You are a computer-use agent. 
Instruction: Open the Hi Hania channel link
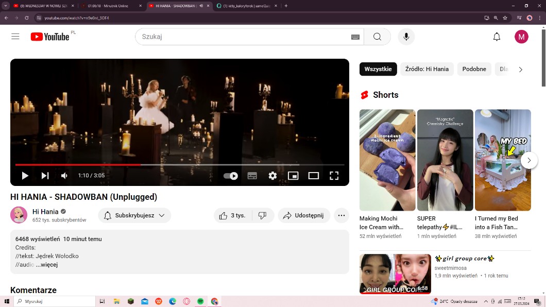(45, 212)
